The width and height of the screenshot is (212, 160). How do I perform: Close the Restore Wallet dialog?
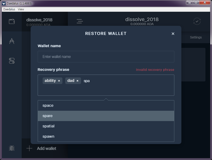[x=173, y=34]
